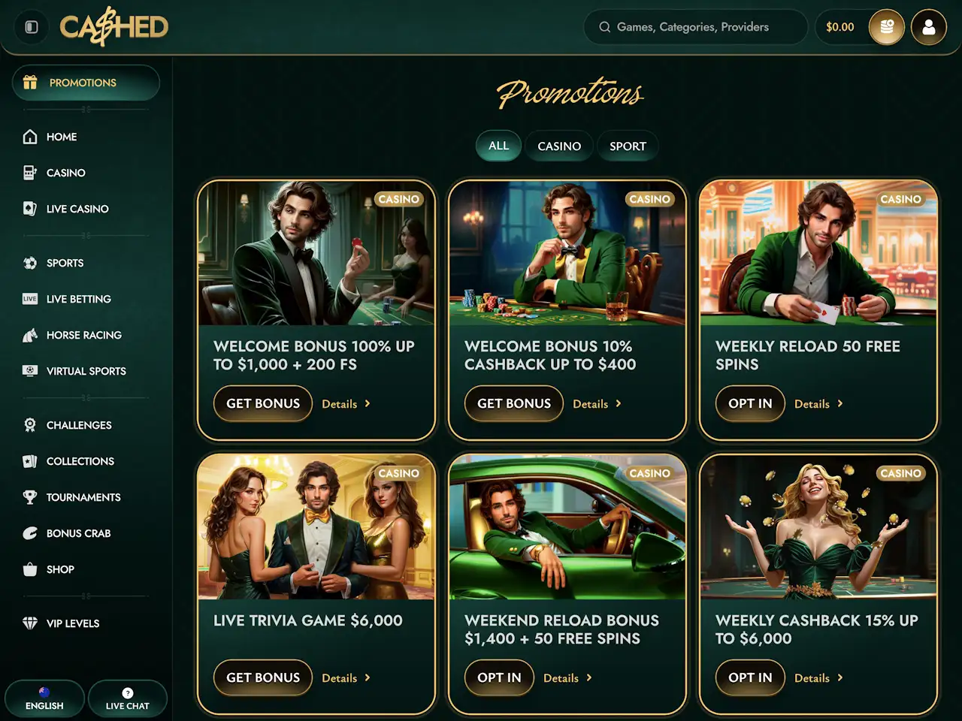Screen dimensions: 962x721
Task: Get the Welcome Bonus 100% offer
Action: (x=263, y=403)
